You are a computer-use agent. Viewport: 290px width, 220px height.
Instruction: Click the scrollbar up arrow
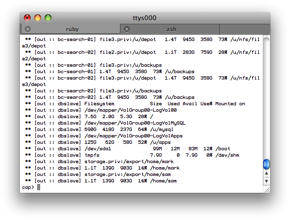coord(266,174)
